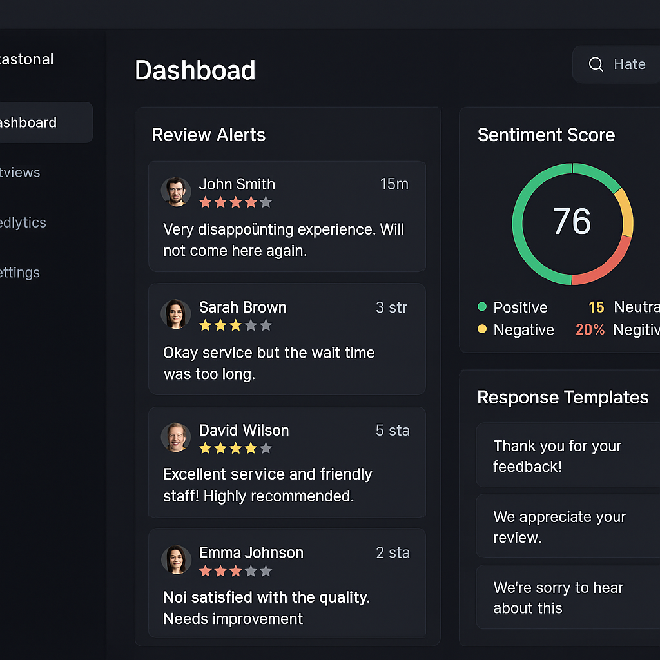Click inside the search input field

tap(630, 64)
